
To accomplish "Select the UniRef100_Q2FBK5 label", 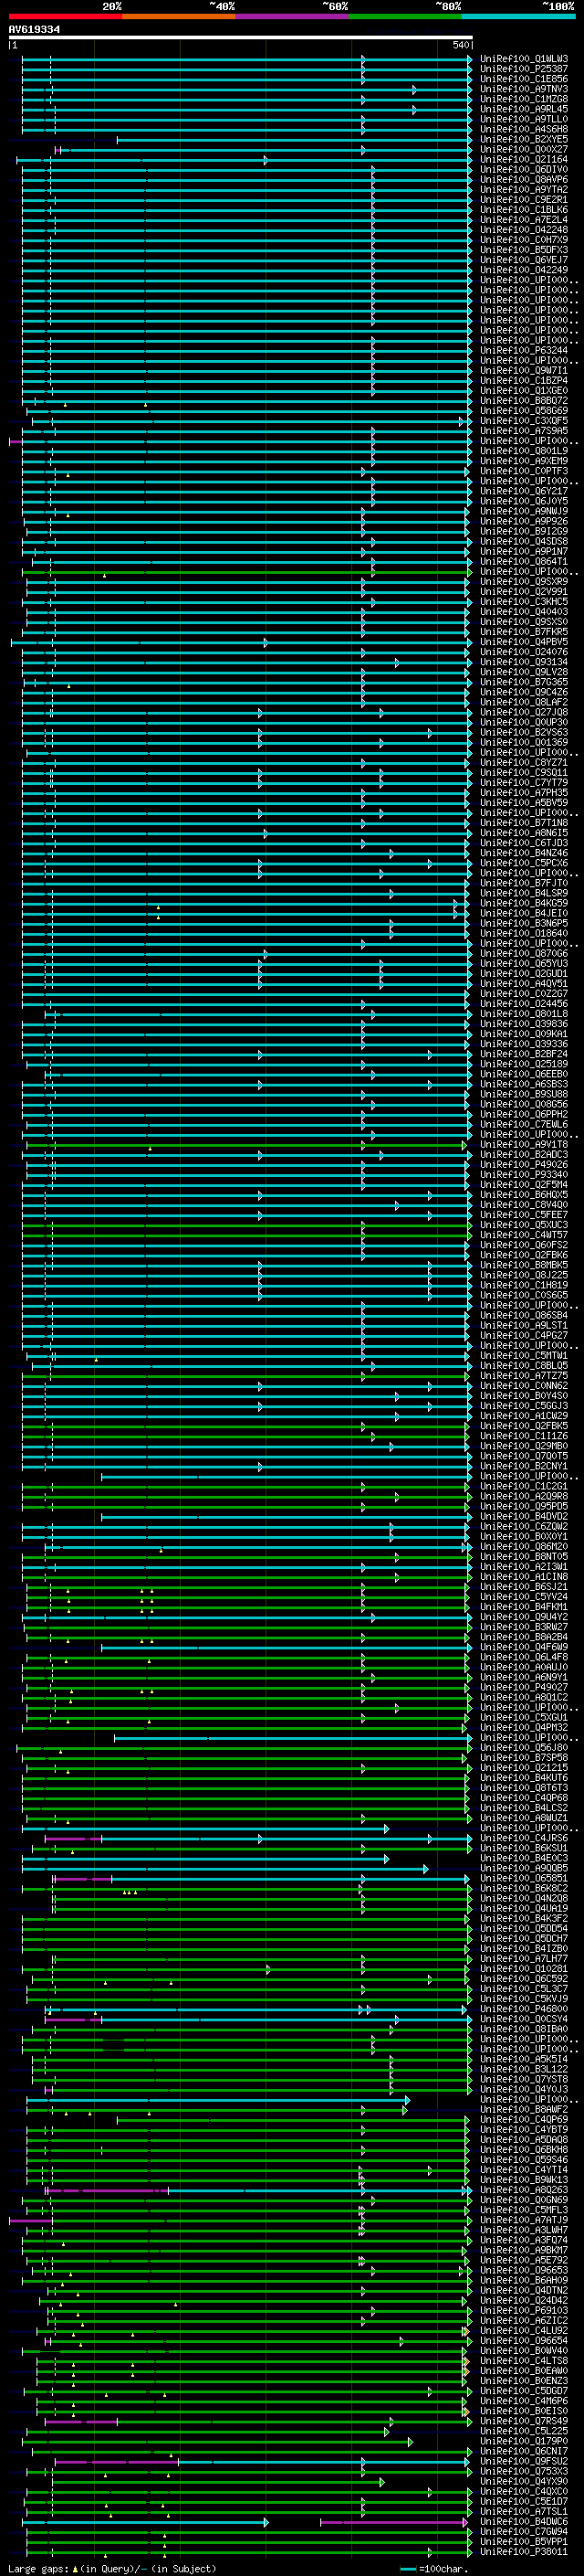I will click(524, 1426).
